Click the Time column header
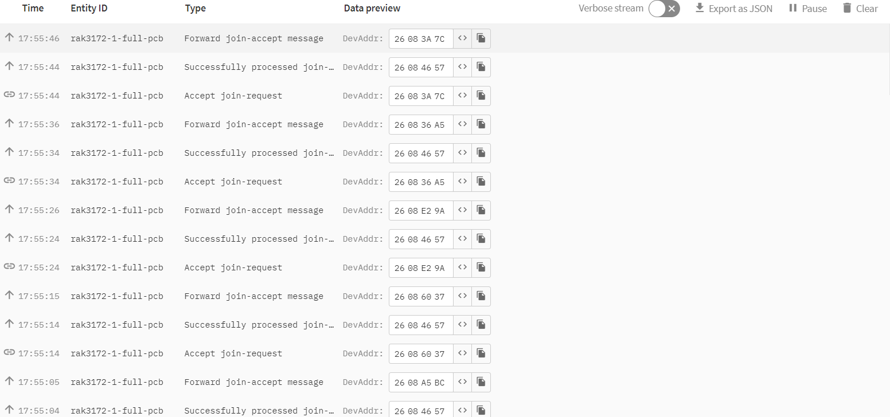 pos(33,9)
